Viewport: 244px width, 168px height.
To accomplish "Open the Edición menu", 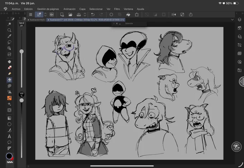I will [x=28, y=9].
